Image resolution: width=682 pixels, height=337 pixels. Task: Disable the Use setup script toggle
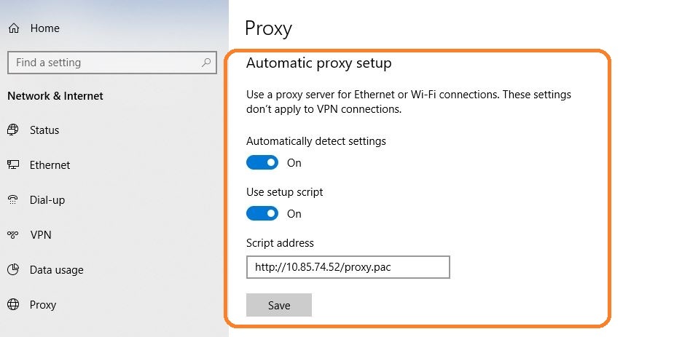(262, 214)
